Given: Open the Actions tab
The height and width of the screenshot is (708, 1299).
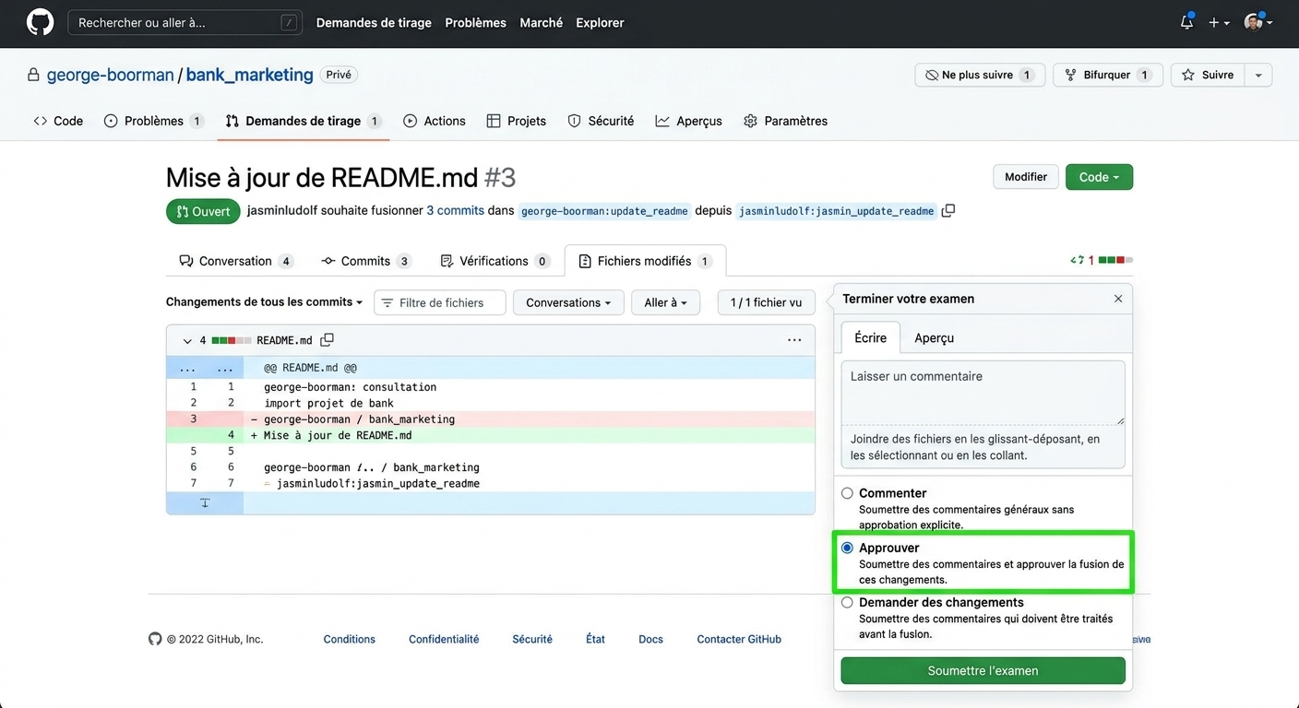Looking at the screenshot, I should pyautogui.click(x=435, y=121).
